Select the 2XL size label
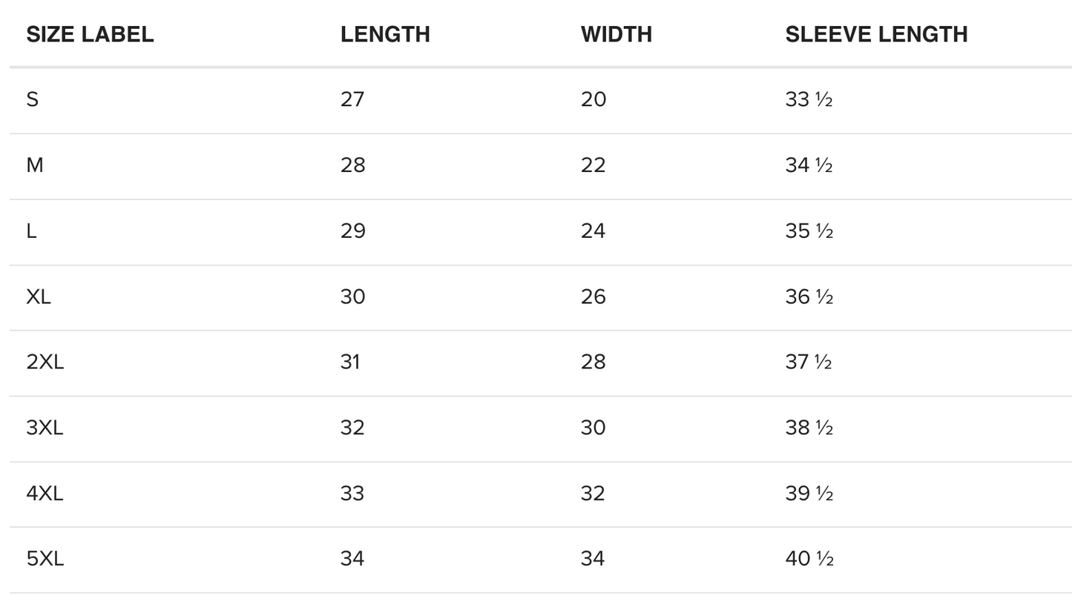 [x=45, y=362]
